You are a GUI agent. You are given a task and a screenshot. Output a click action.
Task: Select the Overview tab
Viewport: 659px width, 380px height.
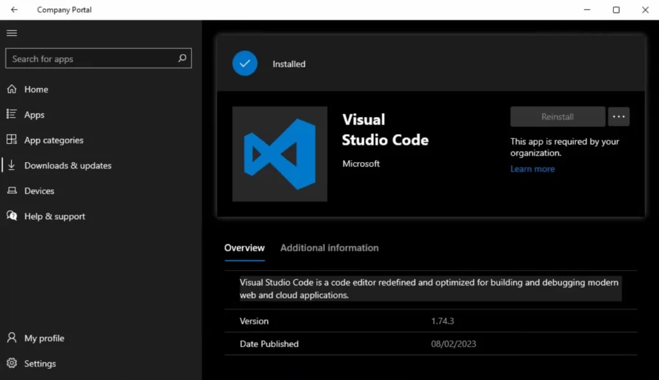click(245, 248)
